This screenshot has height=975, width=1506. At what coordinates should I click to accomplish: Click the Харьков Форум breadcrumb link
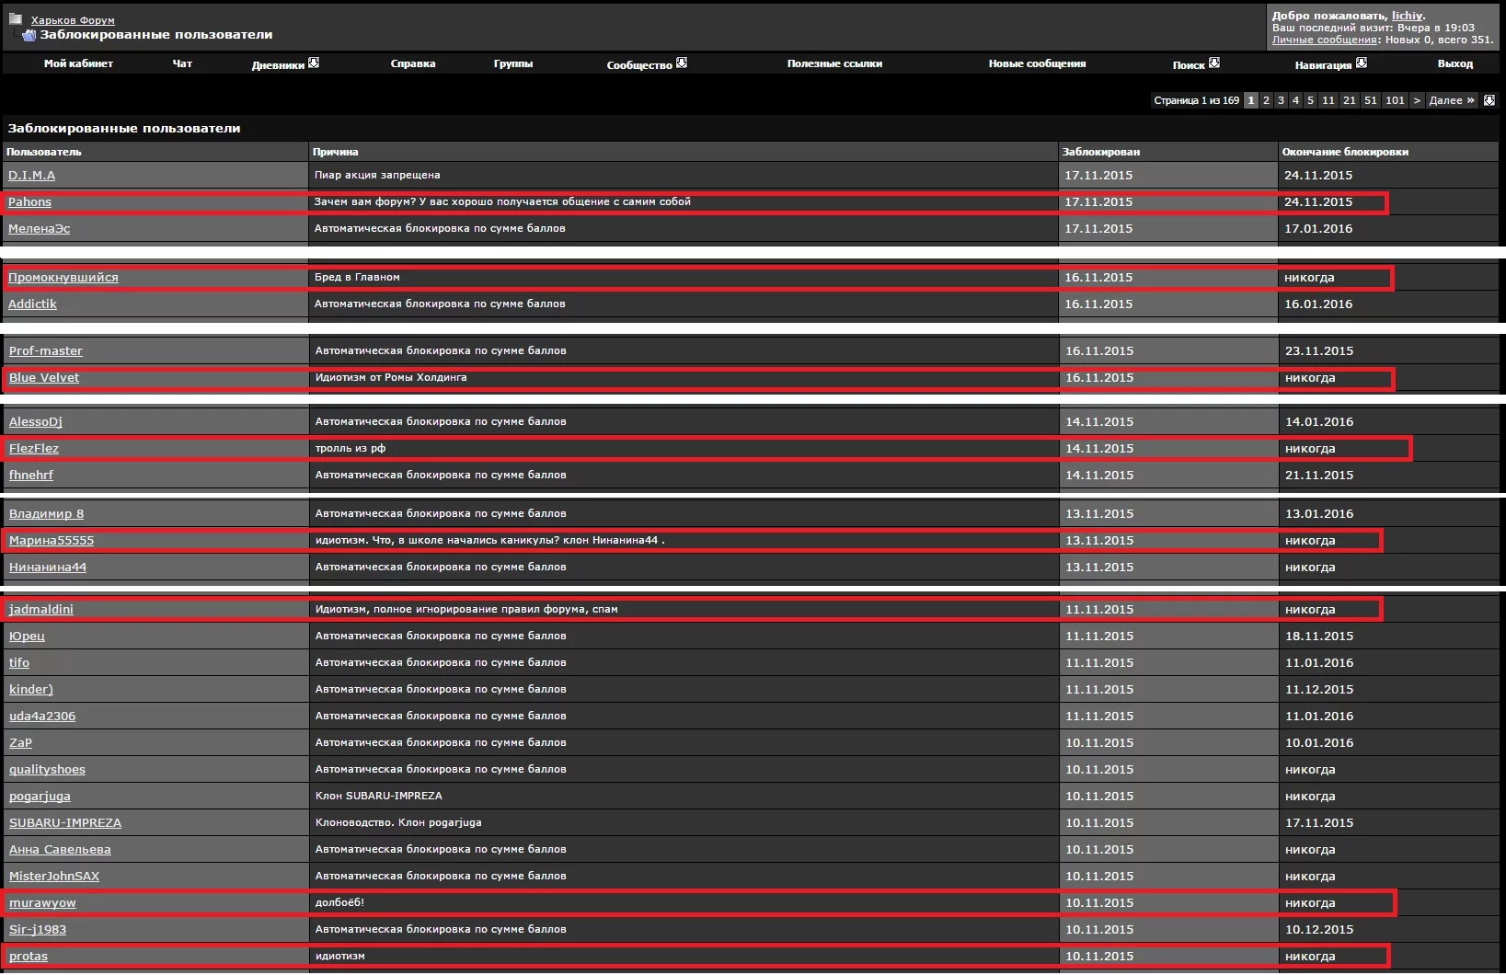click(x=73, y=20)
